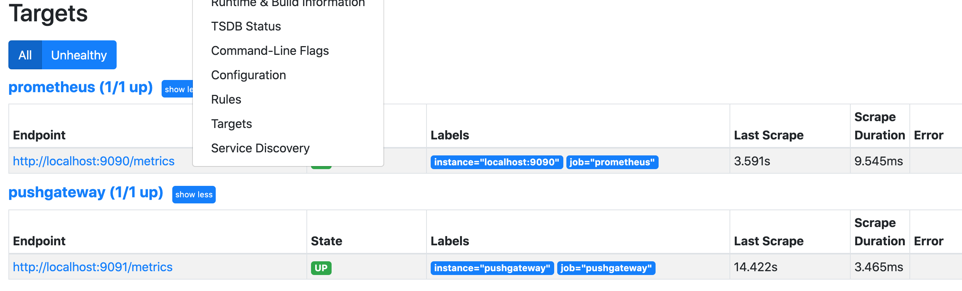Filter targets to show only Unhealthy

coord(79,54)
